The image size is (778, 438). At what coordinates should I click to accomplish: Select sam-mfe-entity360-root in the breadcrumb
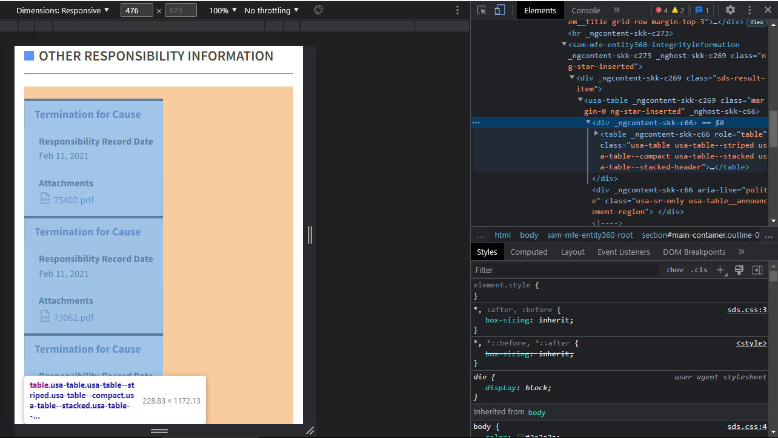pyautogui.click(x=590, y=235)
